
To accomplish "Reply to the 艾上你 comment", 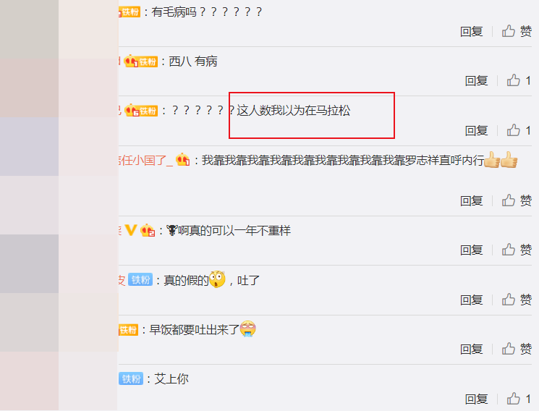I will (477, 399).
